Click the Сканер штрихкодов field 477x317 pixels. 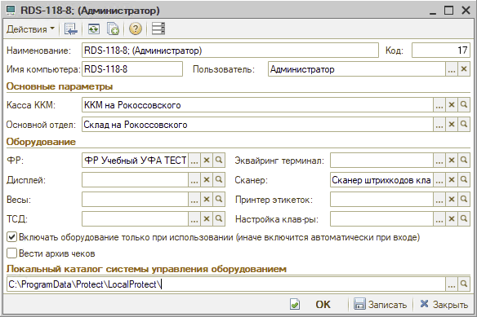(x=381, y=180)
